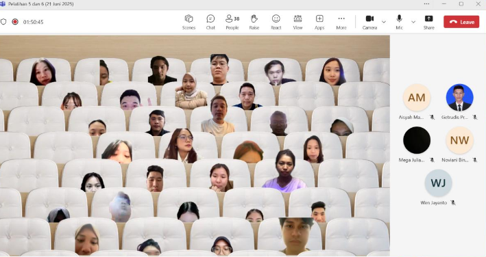Share your screen content

(x=428, y=22)
